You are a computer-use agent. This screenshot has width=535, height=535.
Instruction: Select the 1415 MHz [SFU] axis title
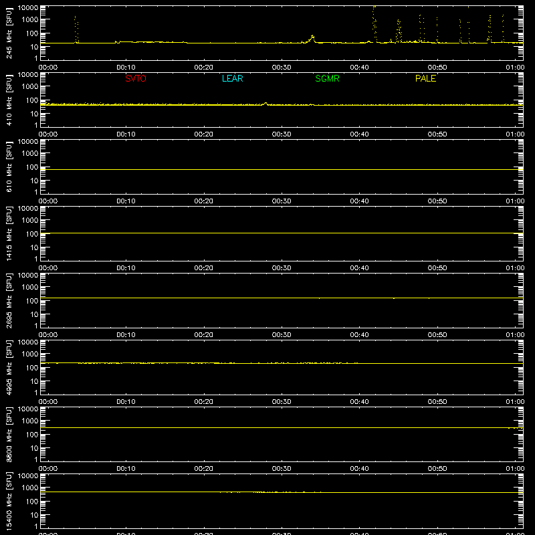pos(9,233)
